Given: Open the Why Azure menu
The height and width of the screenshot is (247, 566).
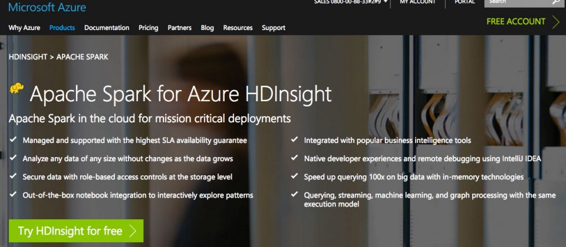Looking at the screenshot, I should (x=24, y=28).
